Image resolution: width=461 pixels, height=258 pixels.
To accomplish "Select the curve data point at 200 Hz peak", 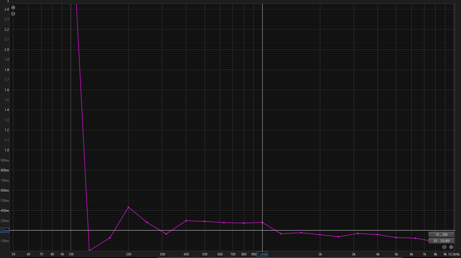I will click(129, 207).
